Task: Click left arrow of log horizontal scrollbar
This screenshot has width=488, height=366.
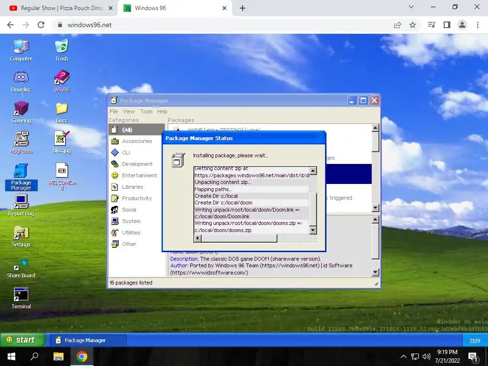Action: tap(197, 238)
